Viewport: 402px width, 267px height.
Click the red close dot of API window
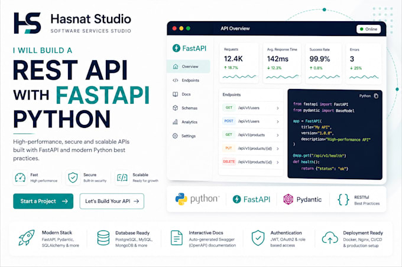(x=174, y=28)
